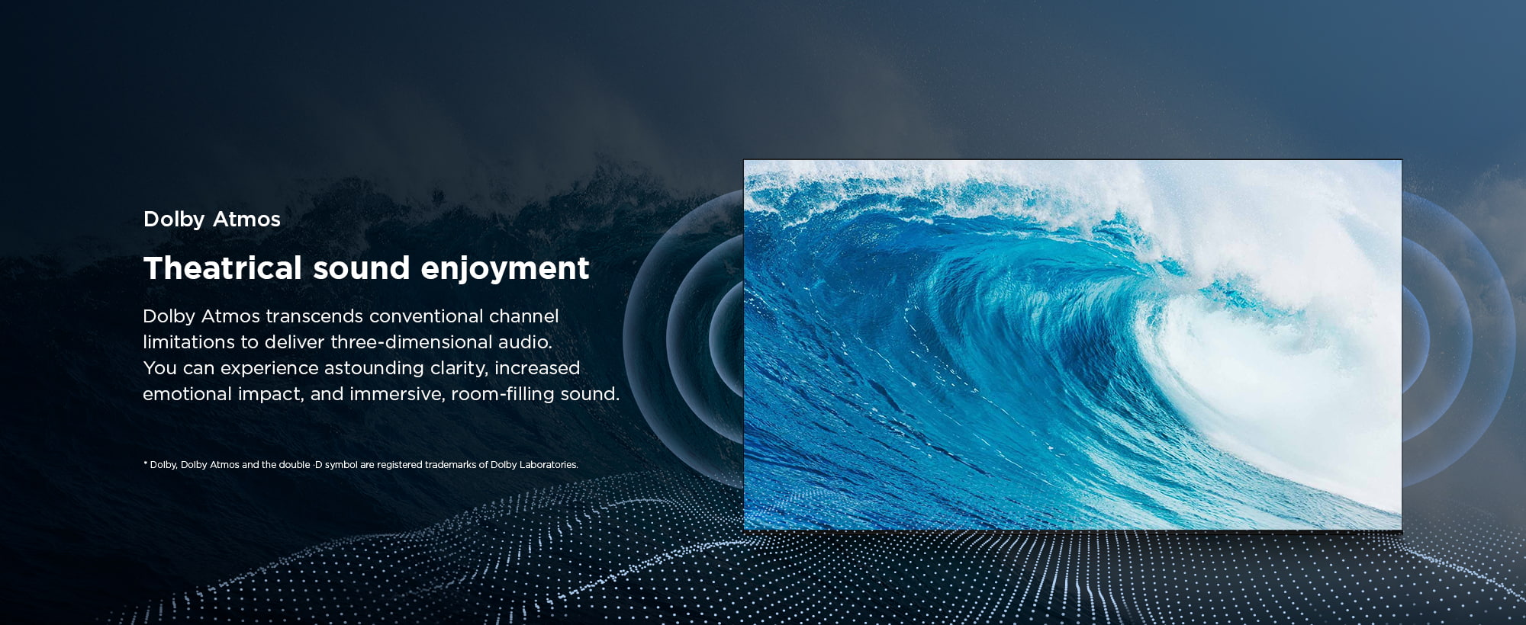This screenshot has height=625, width=1526.
Task: Click the asterisk before the footnote
Action: click(x=145, y=464)
